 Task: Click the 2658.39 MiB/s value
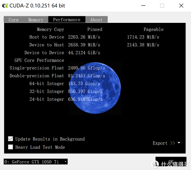point(84,45)
